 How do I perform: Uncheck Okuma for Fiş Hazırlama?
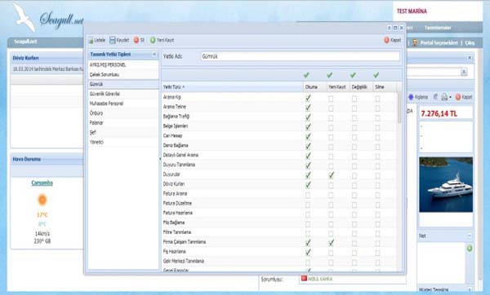(x=308, y=253)
